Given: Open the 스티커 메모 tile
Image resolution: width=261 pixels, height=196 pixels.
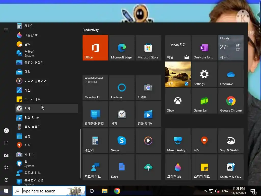Looking at the screenshot, I should (204, 167).
